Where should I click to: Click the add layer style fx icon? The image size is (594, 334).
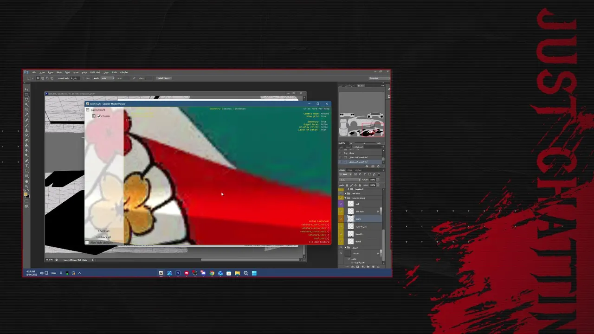(352, 267)
